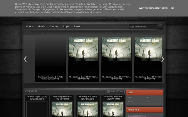Advance carousel with right arrow
Image resolution: width=188 pixels, height=117 pixels.
[x=162, y=59]
